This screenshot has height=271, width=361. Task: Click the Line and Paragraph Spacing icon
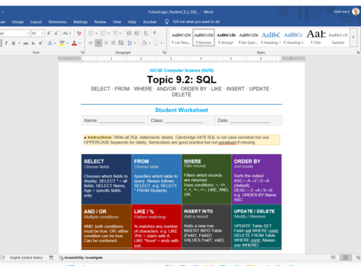pos(130,43)
